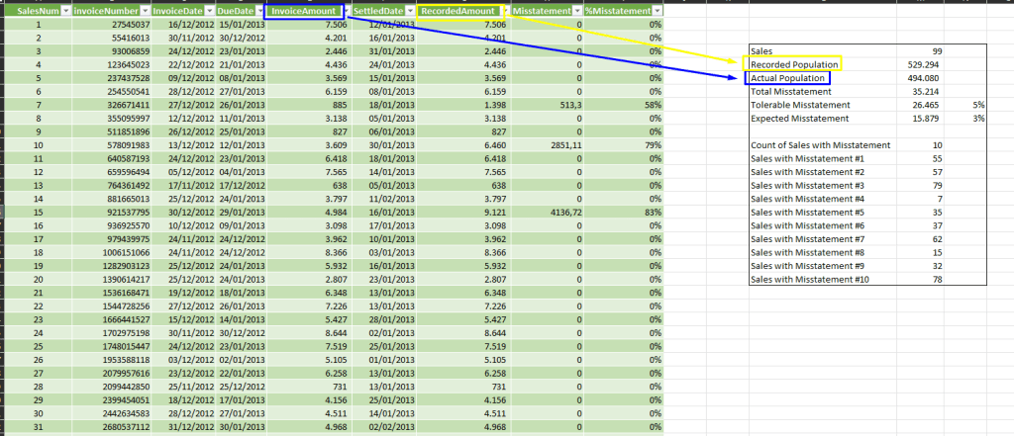The height and width of the screenshot is (436, 1014).
Task: Click the 3% expected misstatement rate cell
Action: coord(965,119)
